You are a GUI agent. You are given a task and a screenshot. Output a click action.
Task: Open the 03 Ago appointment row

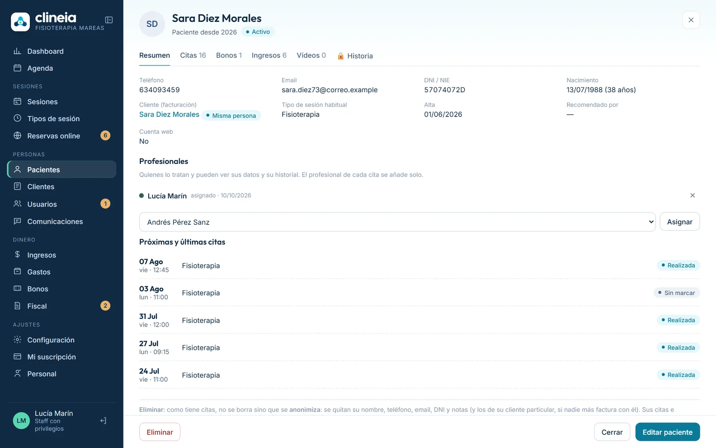[x=419, y=293]
